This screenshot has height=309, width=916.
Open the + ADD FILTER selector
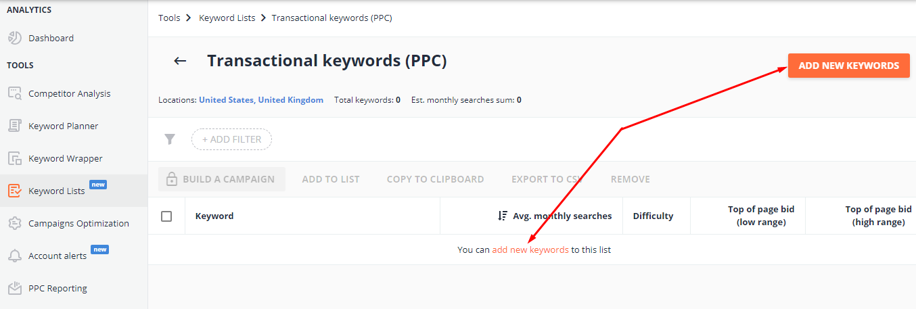231,139
